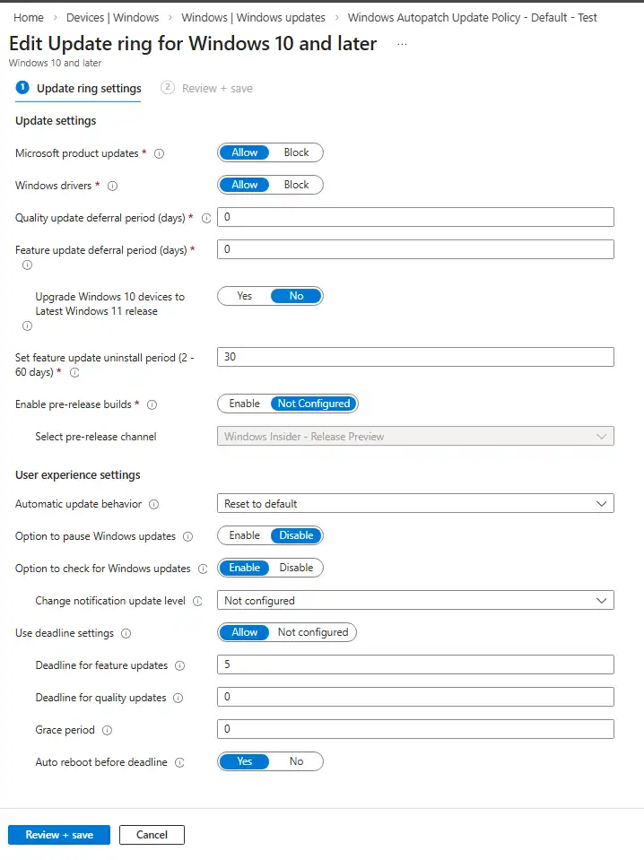The height and width of the screenshot is (860, 644).
Task: Click the Windows drivers info icon
Action: pyautogui.click(x=113, y=185)
